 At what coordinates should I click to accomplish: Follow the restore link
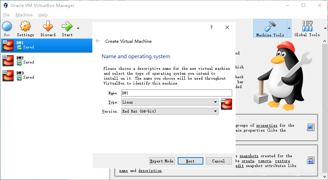[282, 161]
